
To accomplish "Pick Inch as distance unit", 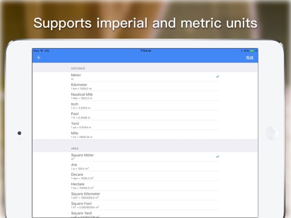I will 145,106.
